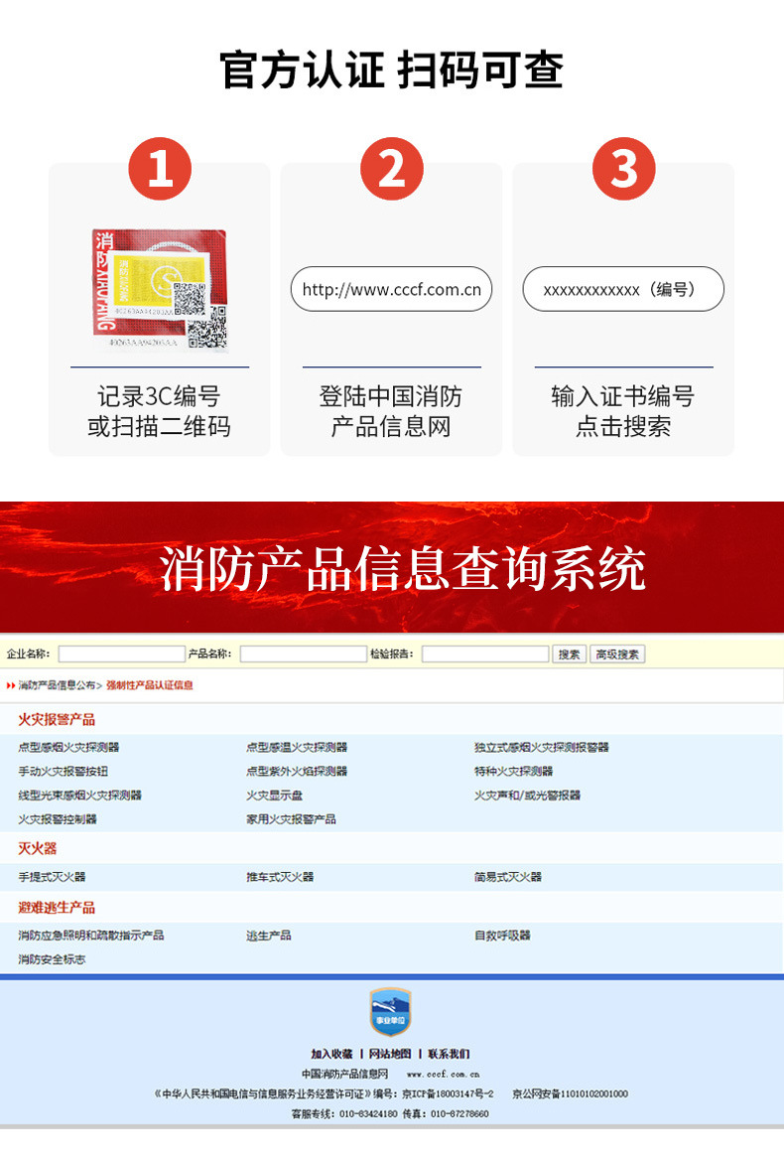Click the red breadcrumb arrow icon
The width and height of the screenshot is (784, 1160).
[10, 686]
